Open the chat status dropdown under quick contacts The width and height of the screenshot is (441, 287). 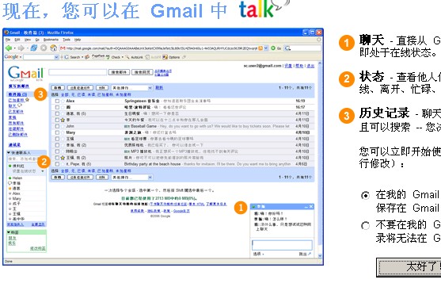[43, 171]
